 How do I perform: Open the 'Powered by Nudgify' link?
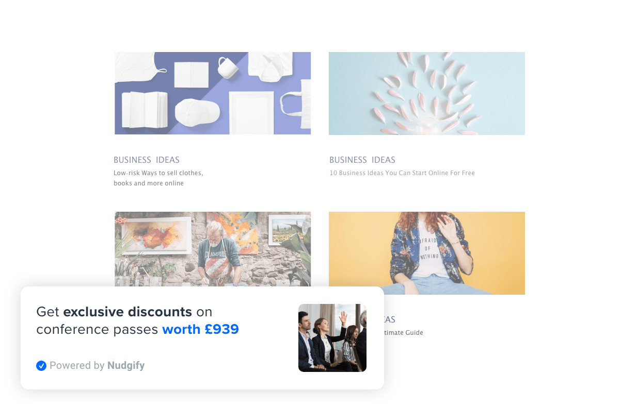point(90,366)
